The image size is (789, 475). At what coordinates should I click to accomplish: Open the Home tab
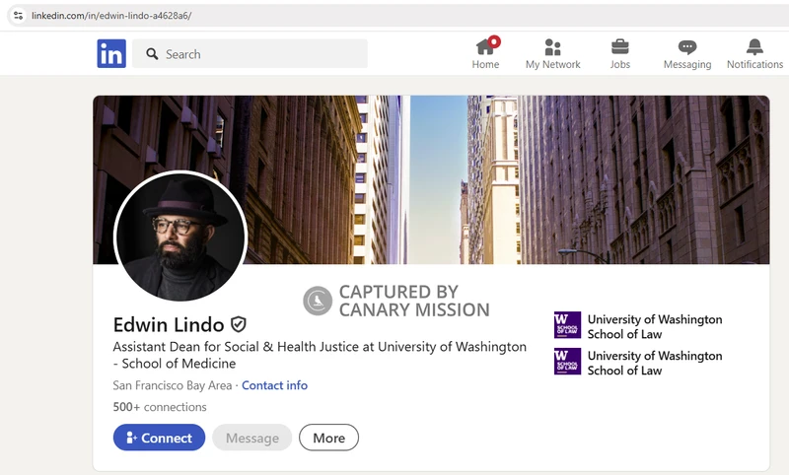coord(485,53)
